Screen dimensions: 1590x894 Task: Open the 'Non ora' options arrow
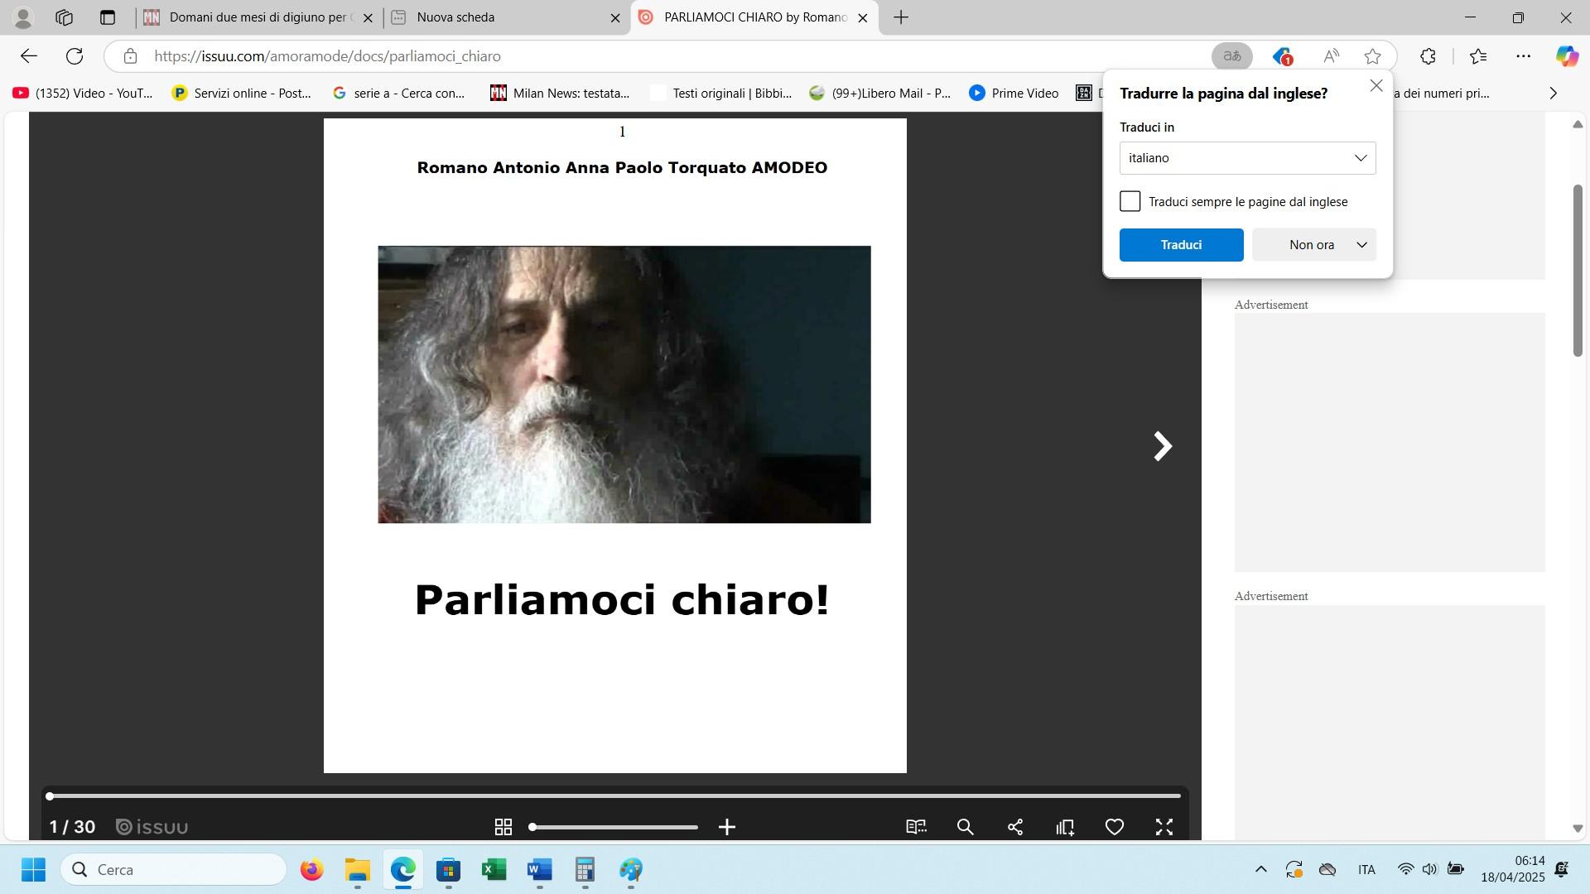coord(1361,245)
